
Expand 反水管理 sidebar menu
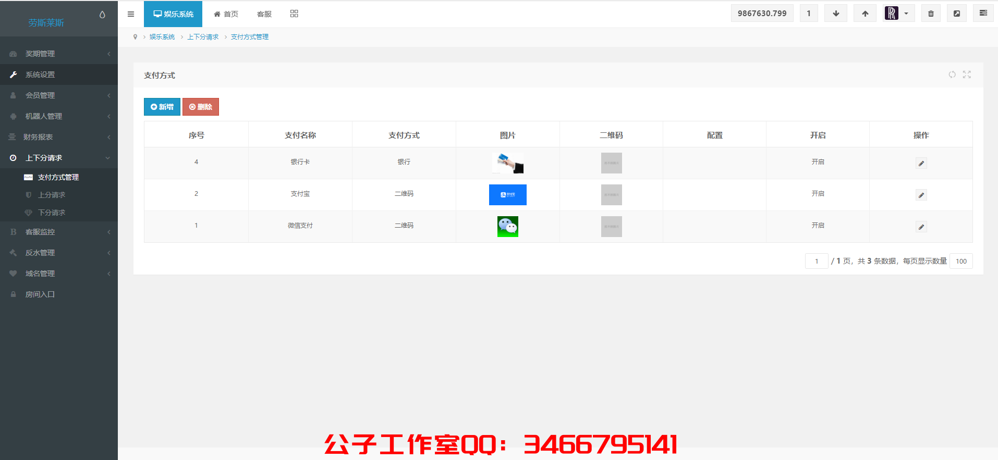coord(59,253)
